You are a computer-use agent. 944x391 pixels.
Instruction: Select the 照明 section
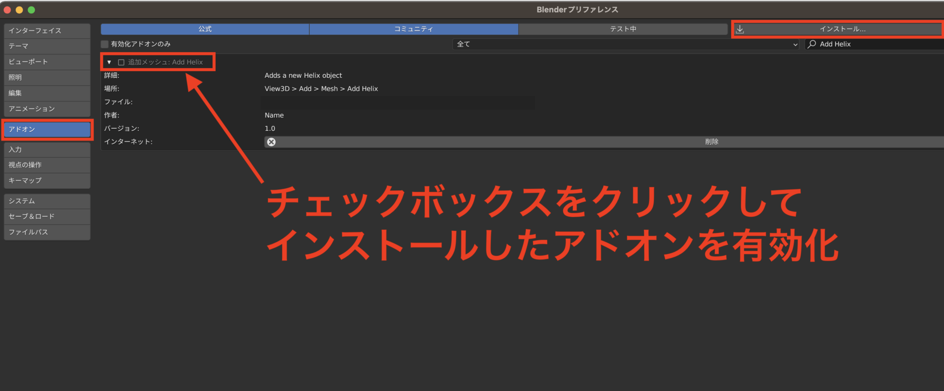pos(47,77)
